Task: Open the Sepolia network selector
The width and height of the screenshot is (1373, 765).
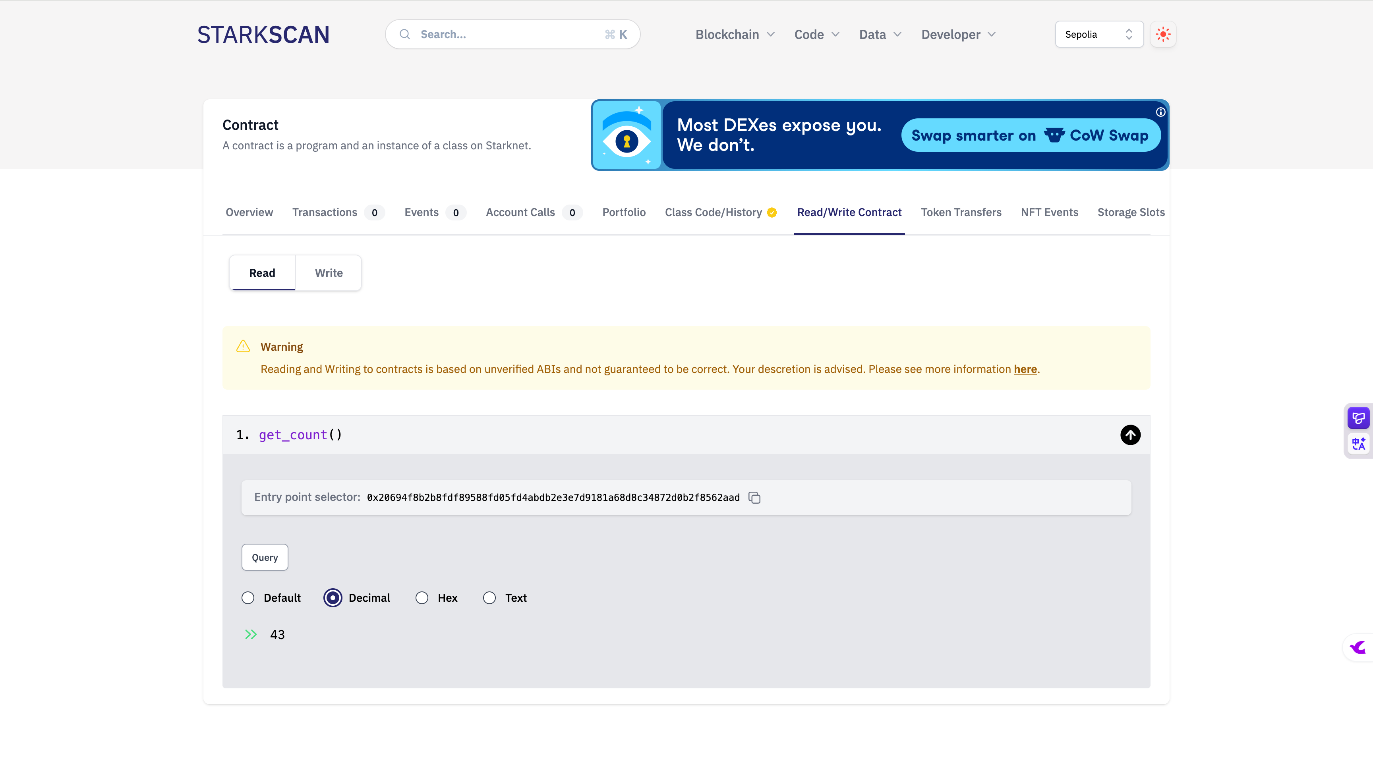Action: [1098, 34]
